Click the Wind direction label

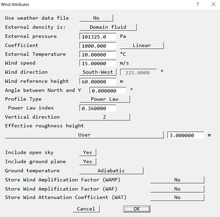pos(26,72)
